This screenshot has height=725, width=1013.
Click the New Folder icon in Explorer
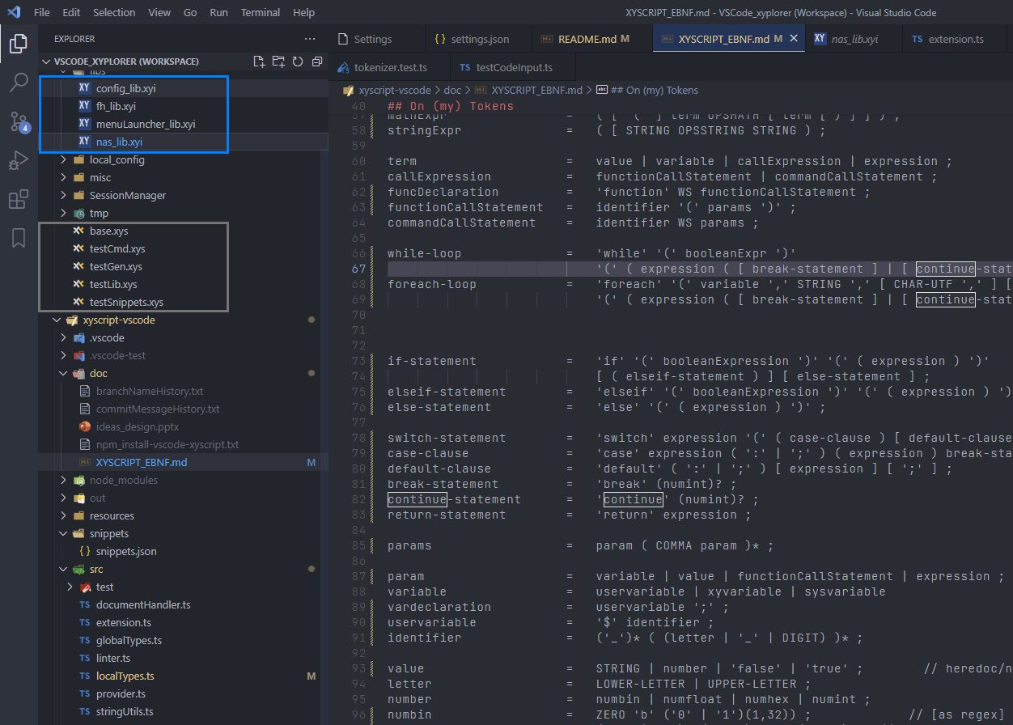coord(278,61)
